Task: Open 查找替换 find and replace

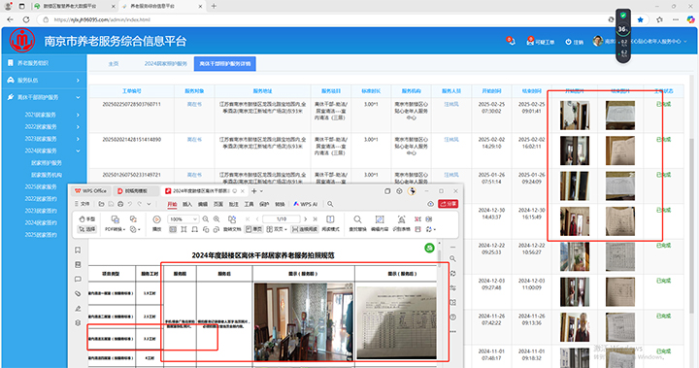Action: [x=357, y=222]
